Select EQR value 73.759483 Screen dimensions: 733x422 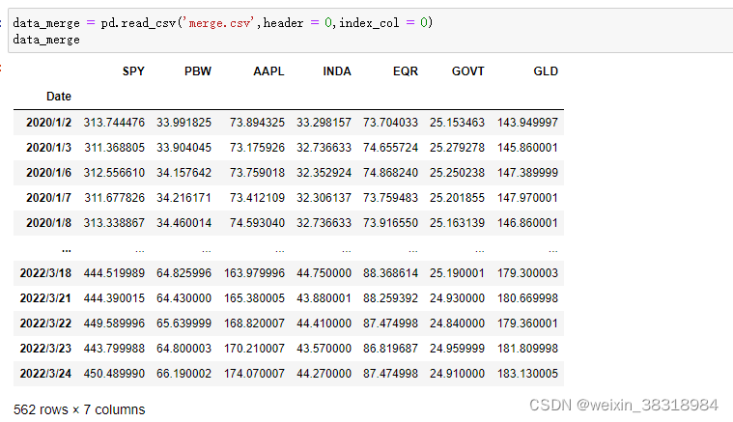pyautogui.click(x=390, y=198)
